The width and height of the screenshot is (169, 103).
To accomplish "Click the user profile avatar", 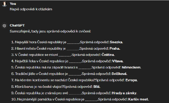I will point(4,5).
